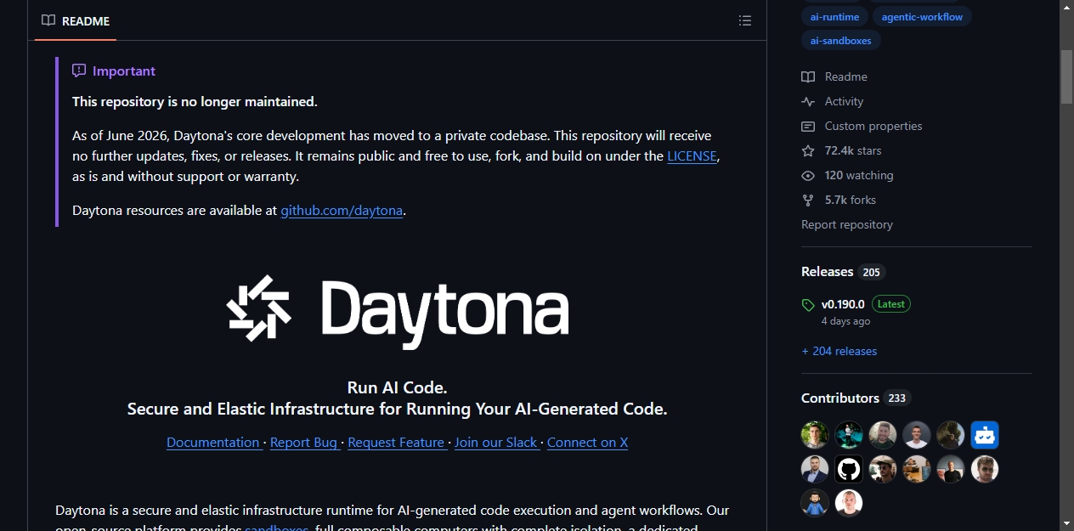Click the Activity pulse icon
Viewport: 1074px width, 531px height.
(808, 102)
